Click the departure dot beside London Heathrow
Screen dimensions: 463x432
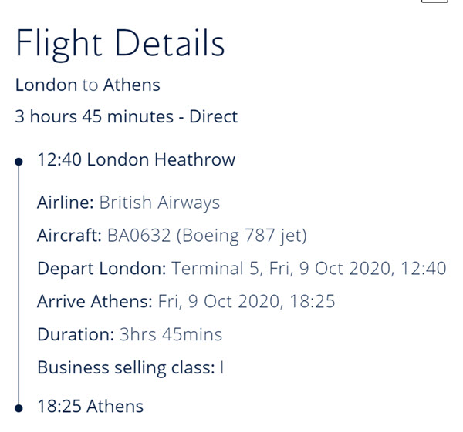19,162
